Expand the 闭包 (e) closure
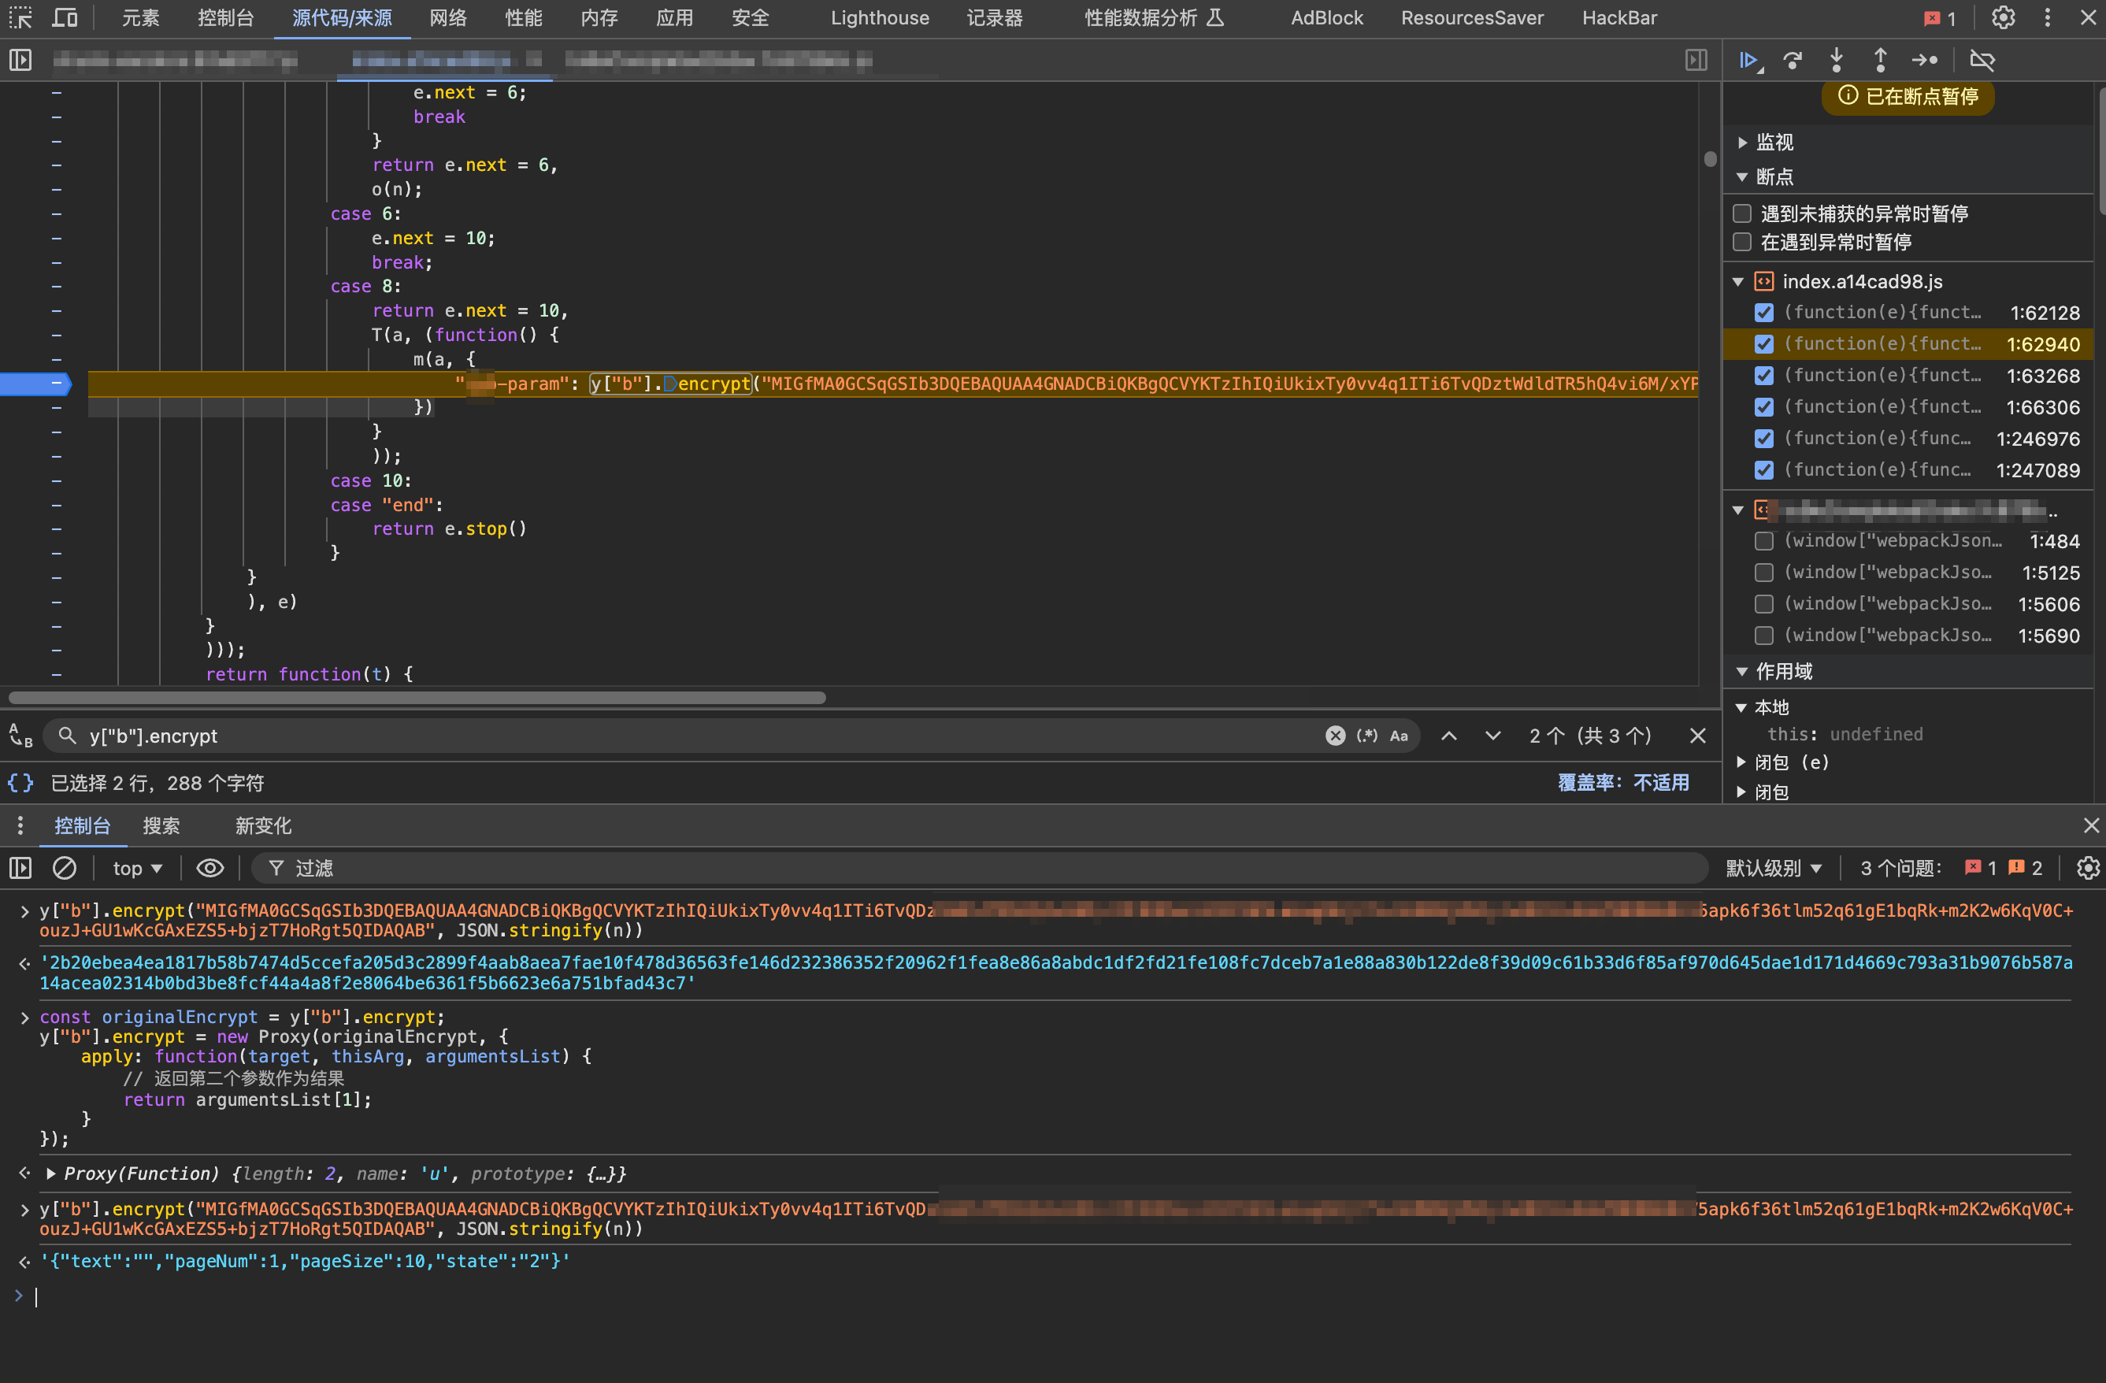This screenshot has width=2106, height=1383. (1741, 762)
